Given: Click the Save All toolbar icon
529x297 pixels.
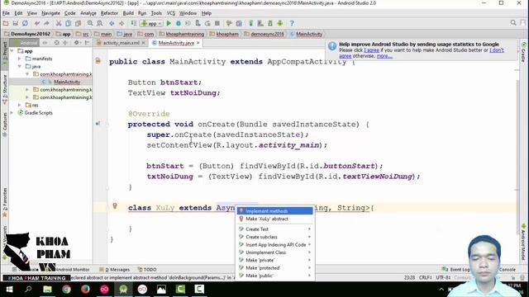Looking at the screenshot, I should (15, 23).
